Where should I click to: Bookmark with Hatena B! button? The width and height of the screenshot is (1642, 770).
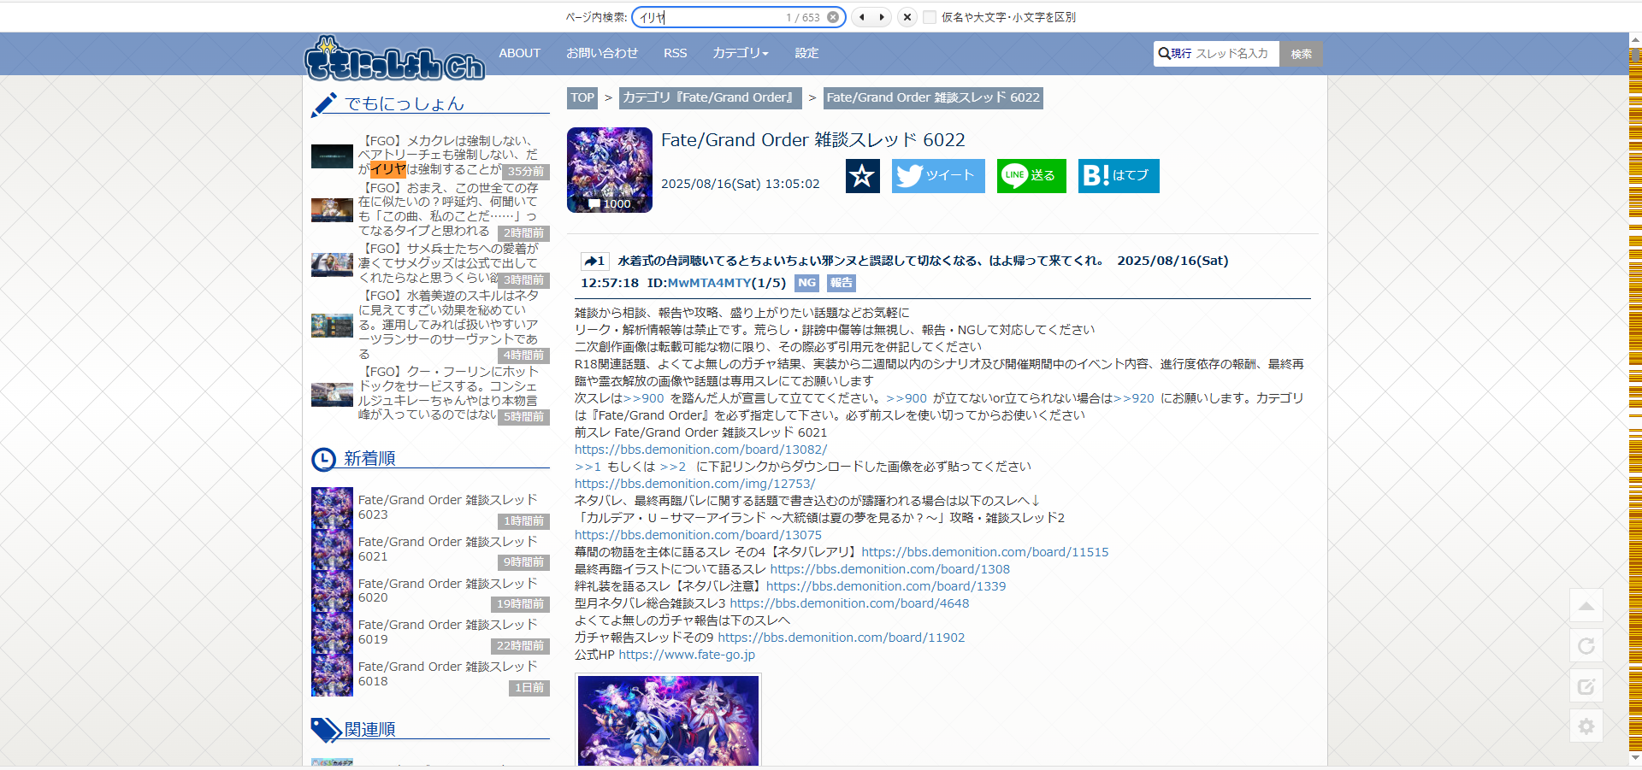(1118, 176)
